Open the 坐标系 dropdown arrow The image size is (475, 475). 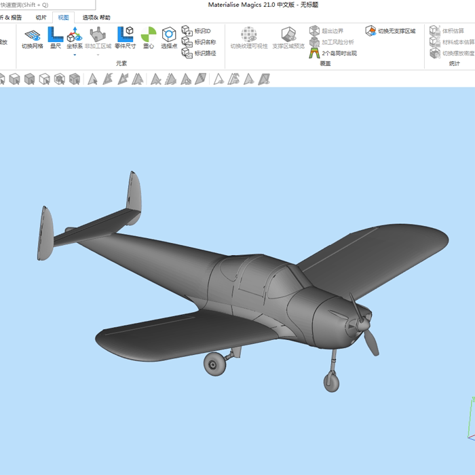(x=75, y=55)
